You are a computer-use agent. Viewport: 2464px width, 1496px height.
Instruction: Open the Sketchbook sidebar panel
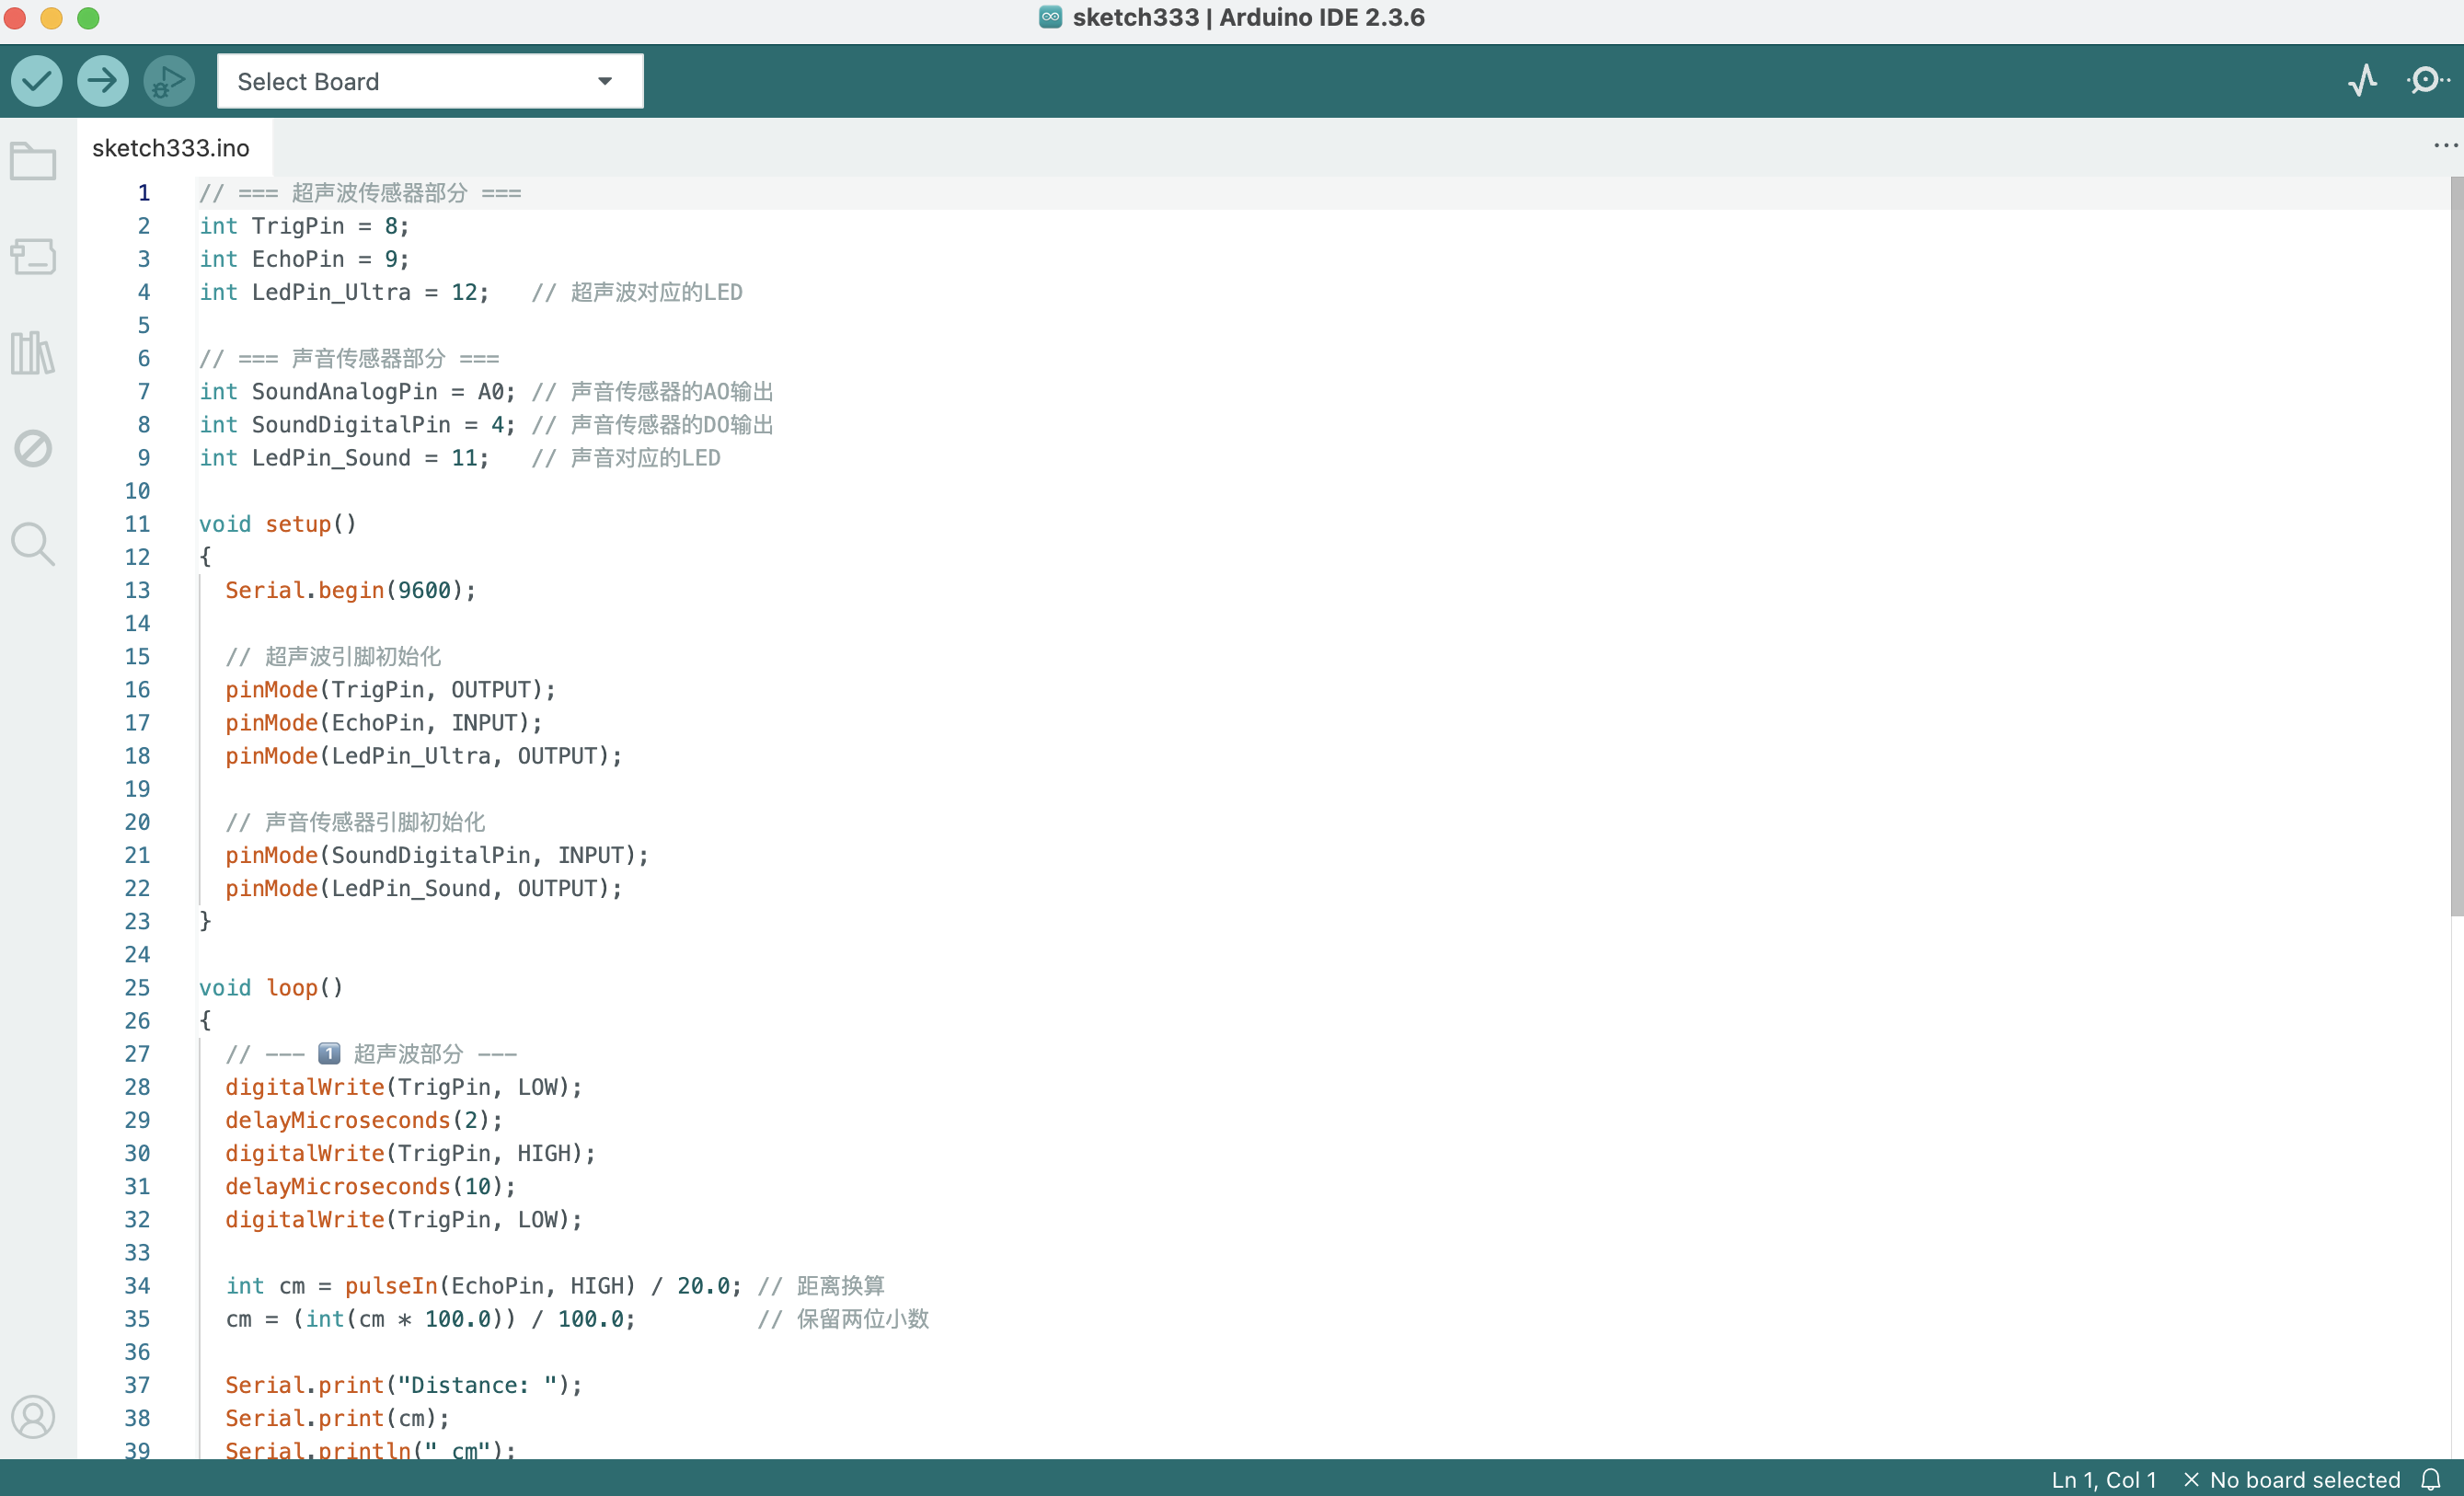click(33, 160)
